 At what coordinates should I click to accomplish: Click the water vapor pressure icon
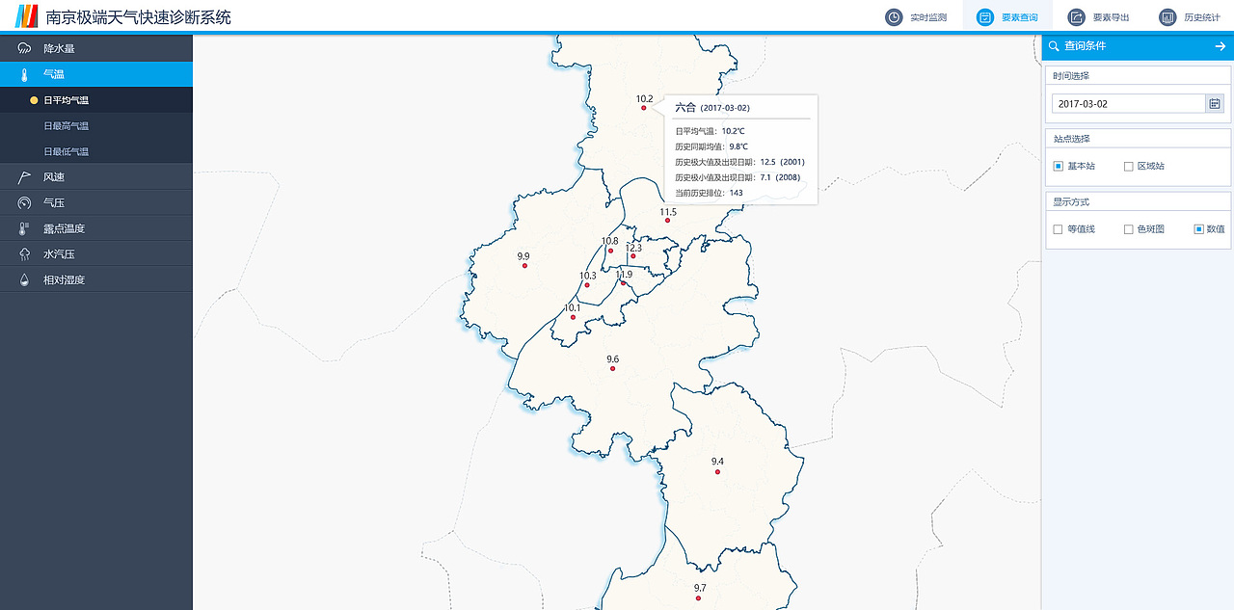[x=24, y=254]
